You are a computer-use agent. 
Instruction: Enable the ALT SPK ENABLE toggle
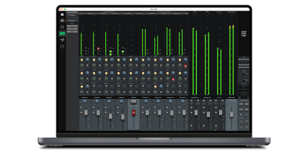coord(241,115)
